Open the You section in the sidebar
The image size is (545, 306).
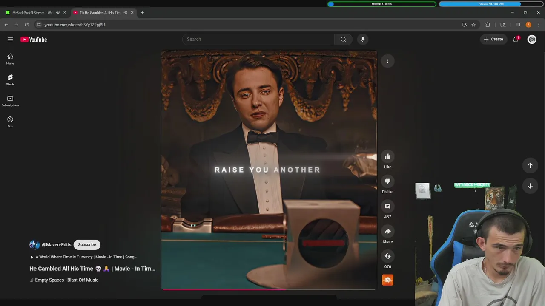pos(10,122)
